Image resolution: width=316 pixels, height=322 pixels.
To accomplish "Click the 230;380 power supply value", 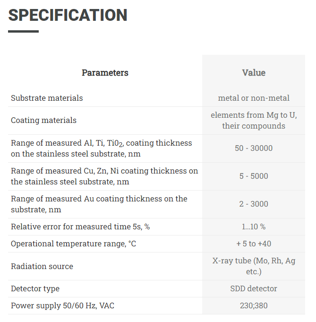I will pyautogui.click(x=254, y=306).
